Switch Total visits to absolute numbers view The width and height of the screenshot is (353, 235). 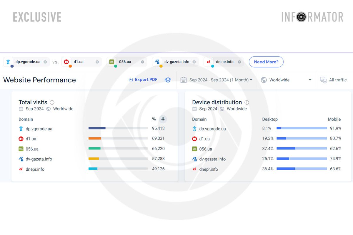pos(163,119)
